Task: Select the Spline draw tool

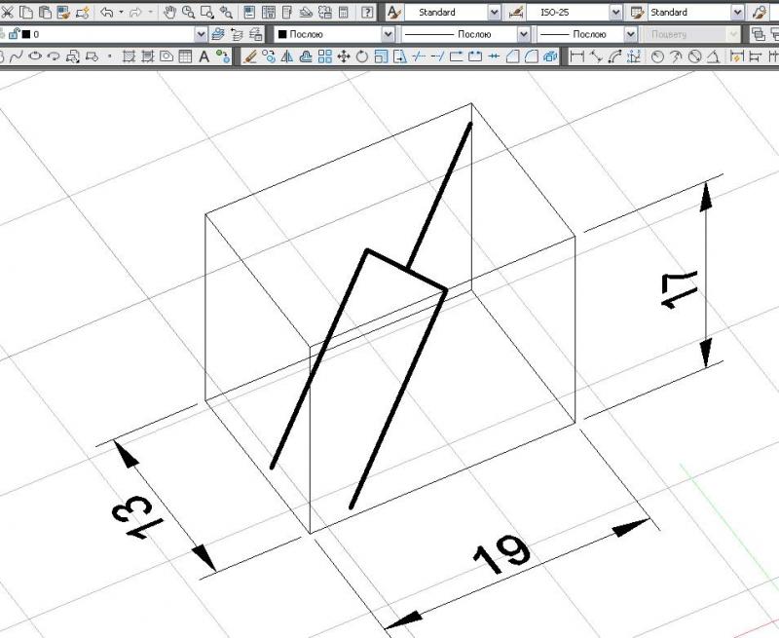Action: tap(16, 56)
